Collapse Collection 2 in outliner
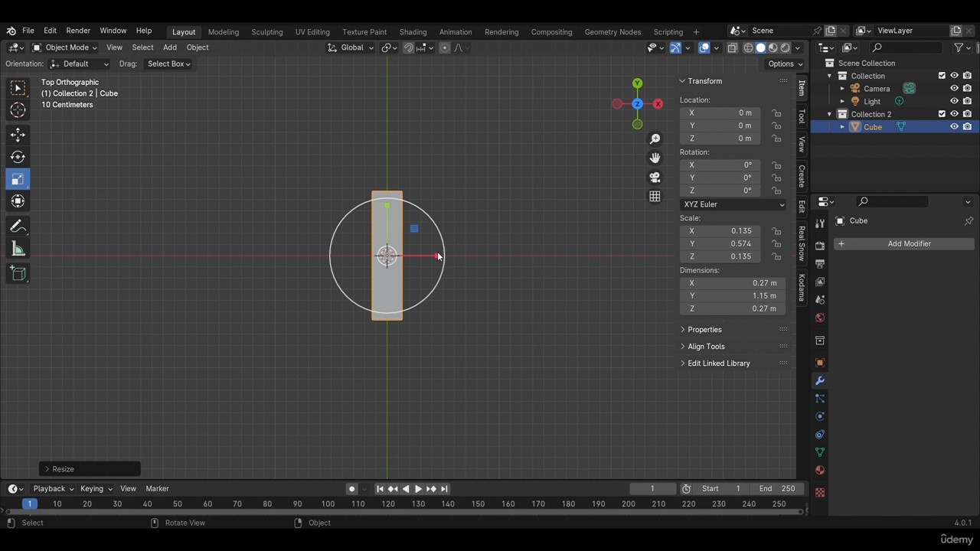The image size is (980, 551). pyautogui.click(x=829, y=114)
